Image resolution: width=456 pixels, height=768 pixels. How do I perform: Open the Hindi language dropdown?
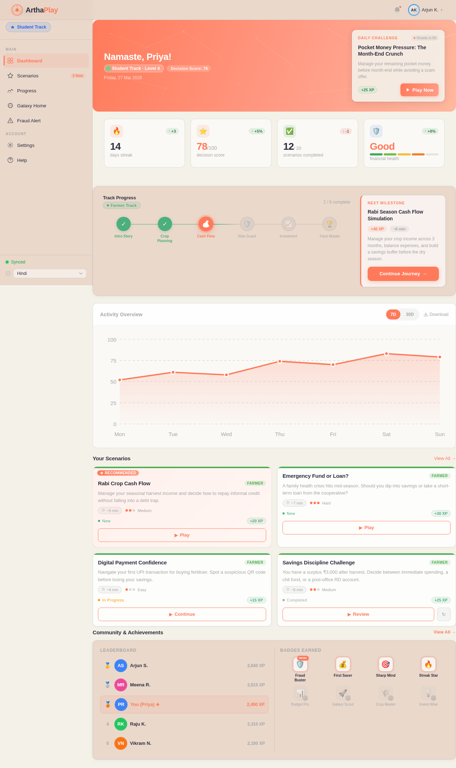pyautogui.click(x=50, y=273)
